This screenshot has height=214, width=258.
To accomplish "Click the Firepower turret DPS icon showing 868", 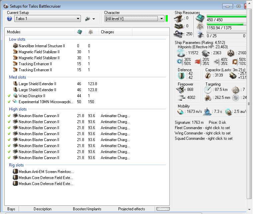I will point(181,90).
